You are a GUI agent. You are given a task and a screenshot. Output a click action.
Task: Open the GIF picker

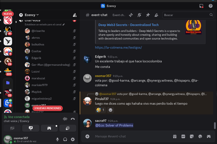[183, 136]
